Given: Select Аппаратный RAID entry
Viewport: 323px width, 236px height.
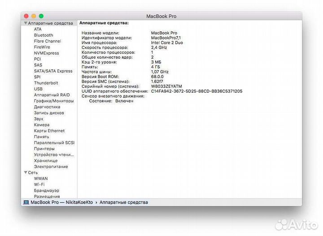Looking at the screenshot, I should click(x=52, y=95).
